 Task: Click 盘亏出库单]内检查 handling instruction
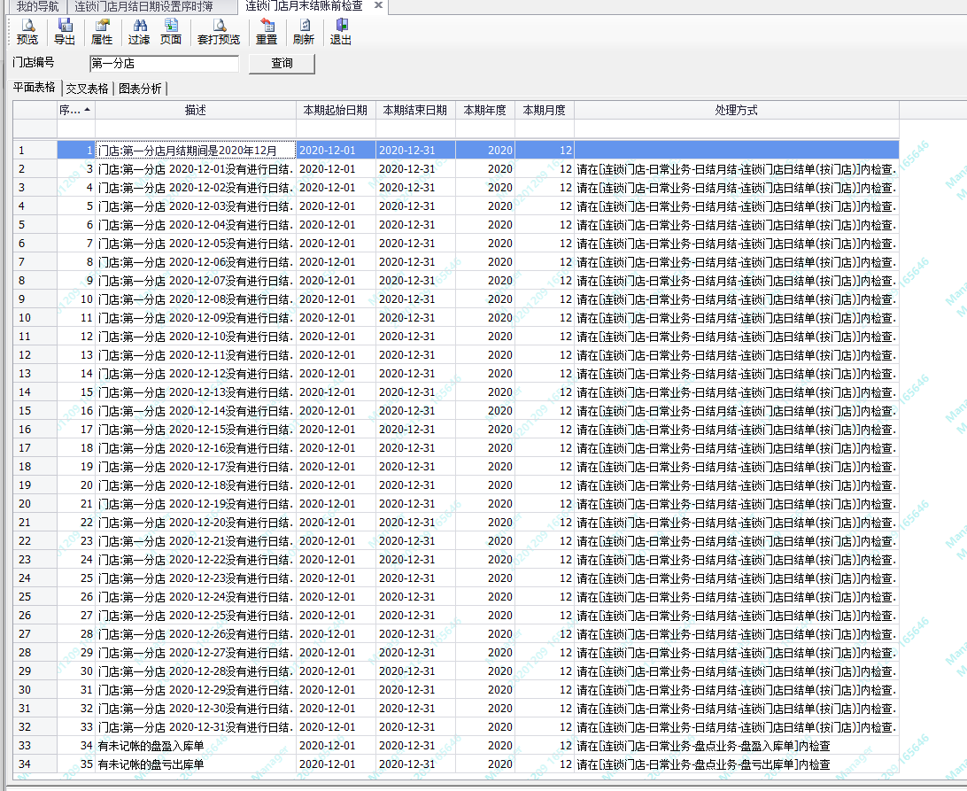point(737,764)
